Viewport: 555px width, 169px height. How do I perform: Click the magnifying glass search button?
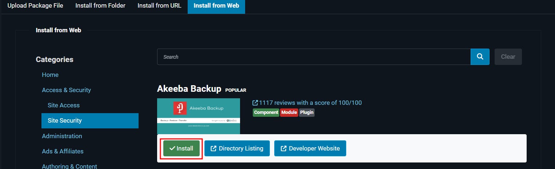pos(480,57)
